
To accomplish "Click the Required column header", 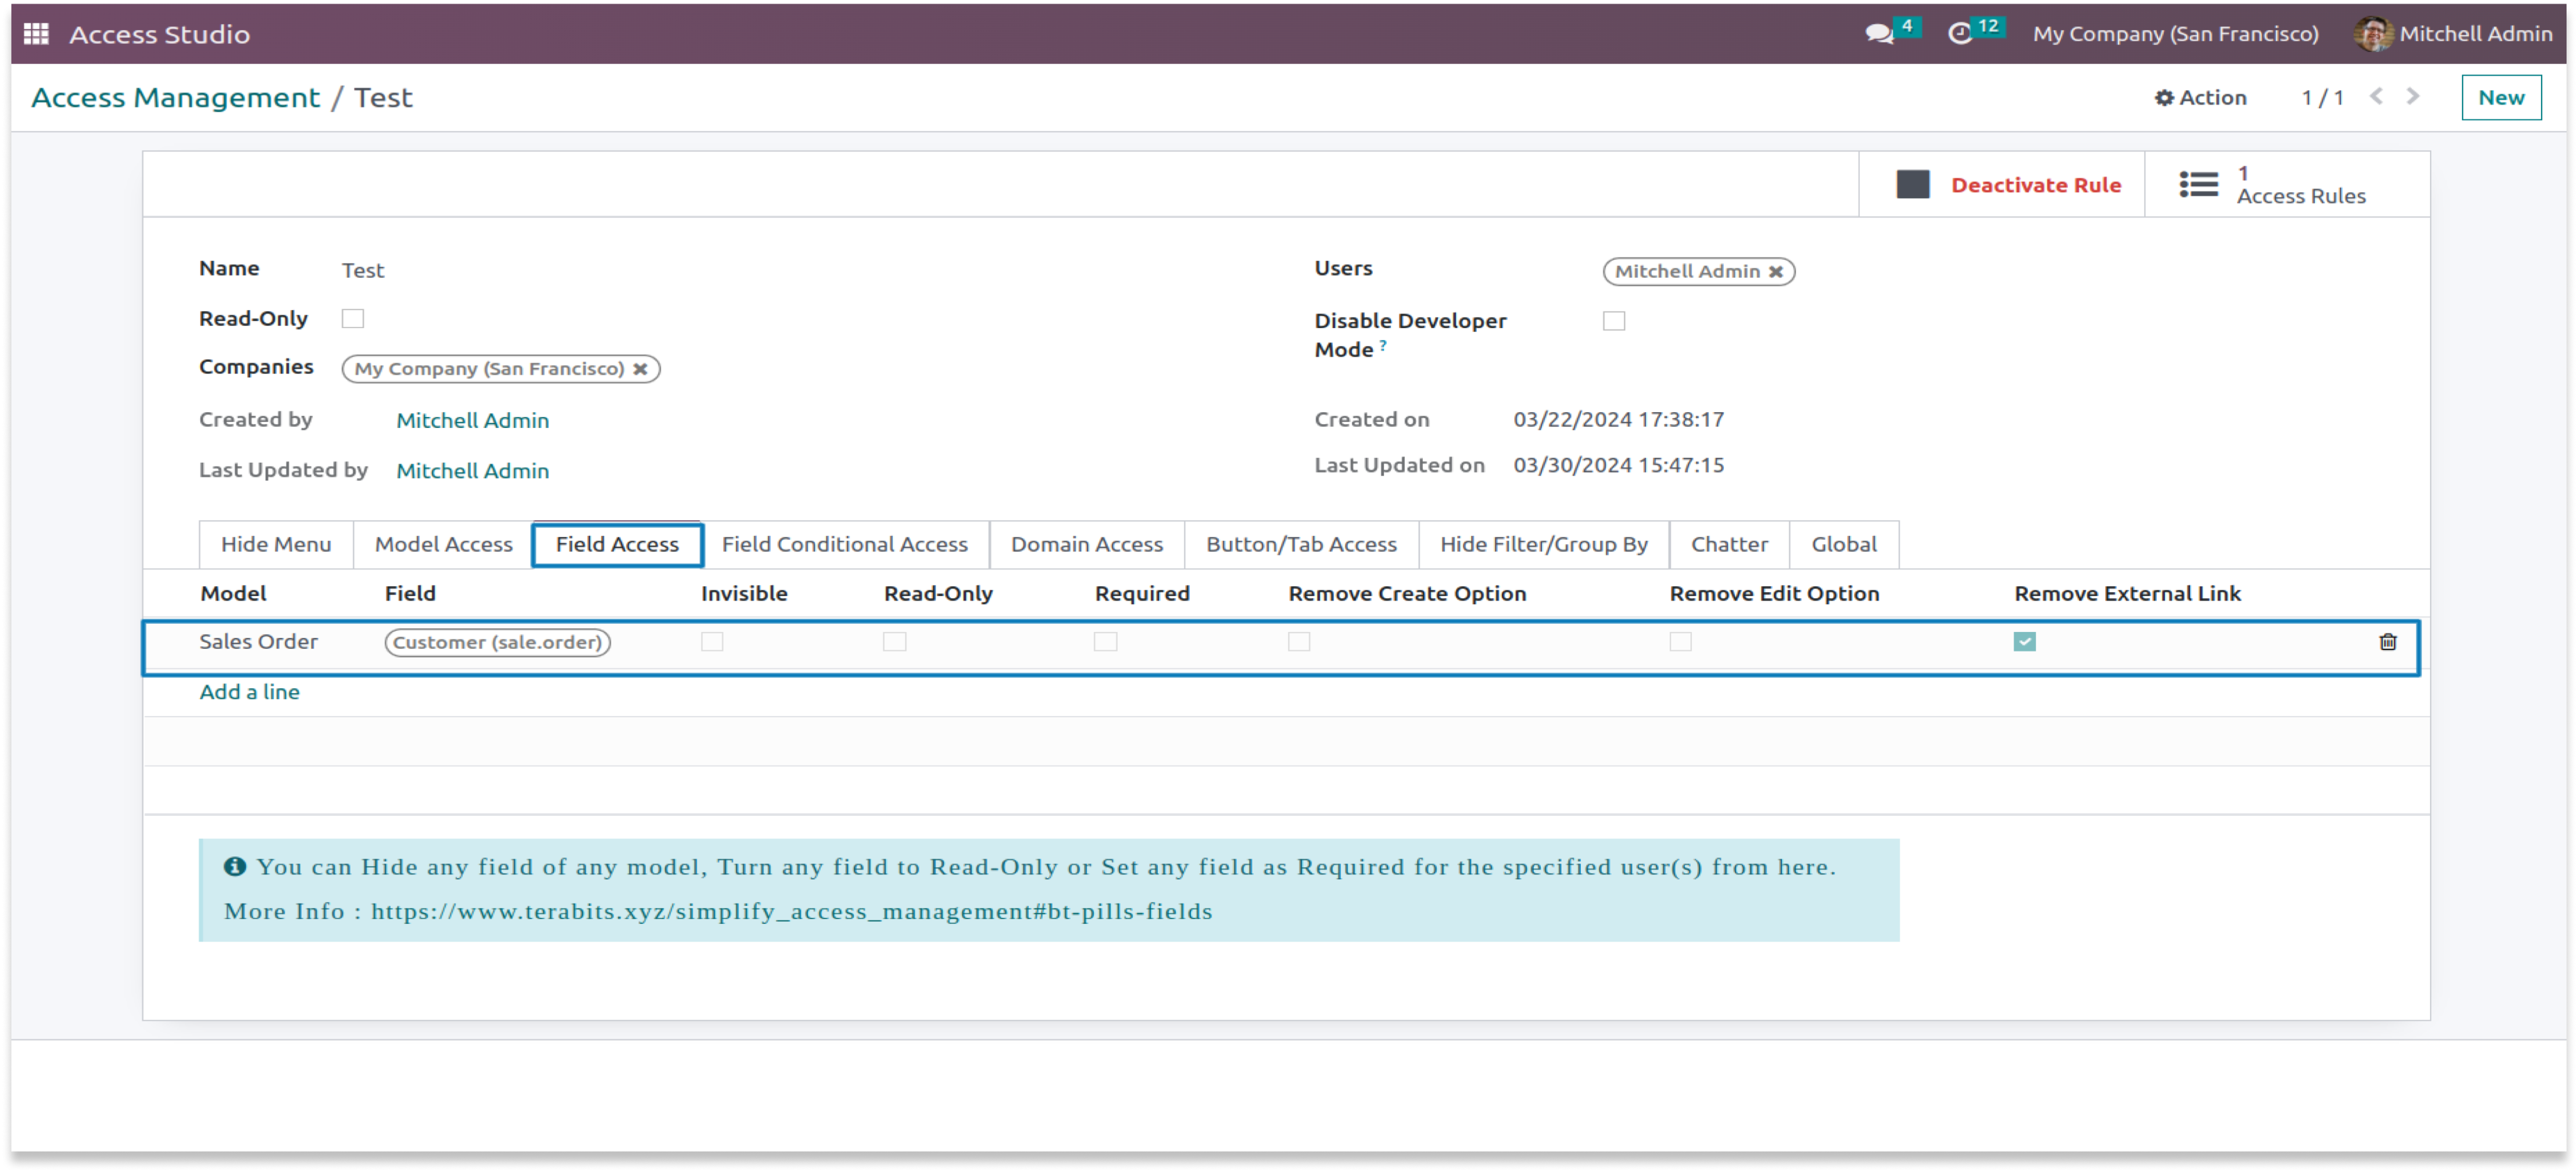I will [x=1142, y=594].
